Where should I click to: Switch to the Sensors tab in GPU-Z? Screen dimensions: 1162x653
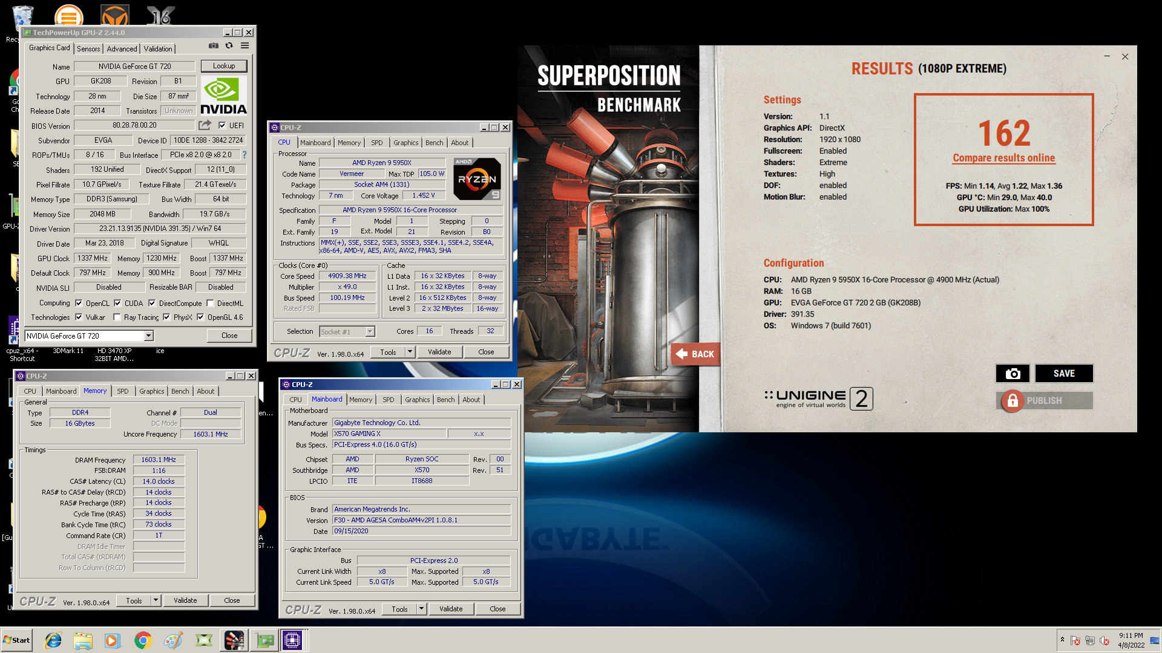coord(88,49)
